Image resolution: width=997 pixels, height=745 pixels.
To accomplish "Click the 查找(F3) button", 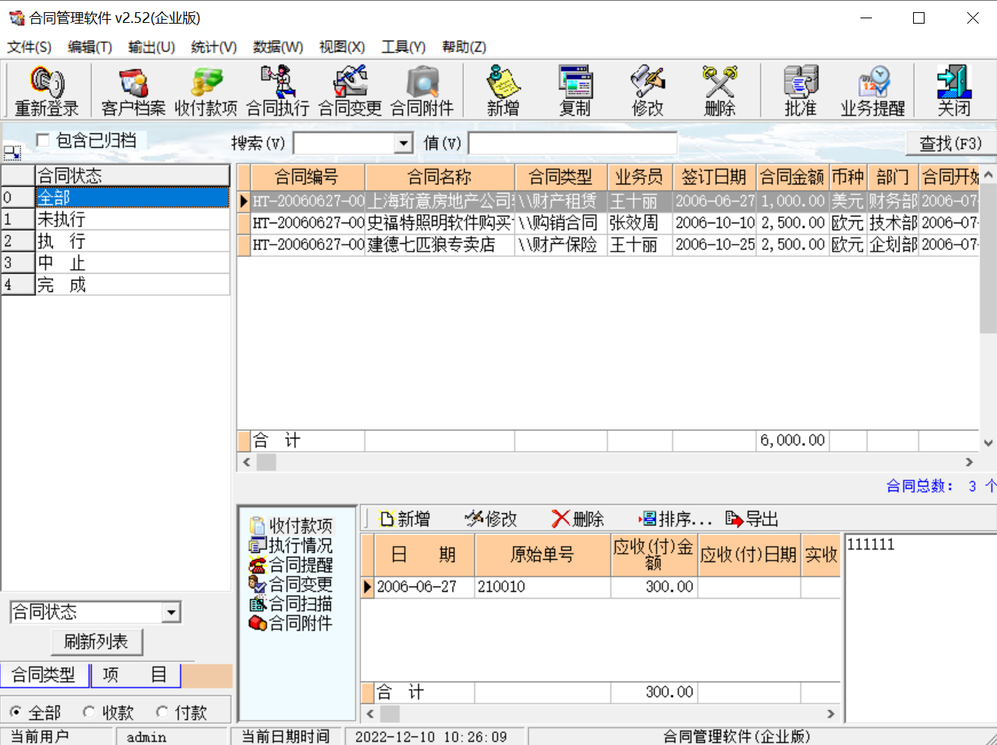I will 950,143.
